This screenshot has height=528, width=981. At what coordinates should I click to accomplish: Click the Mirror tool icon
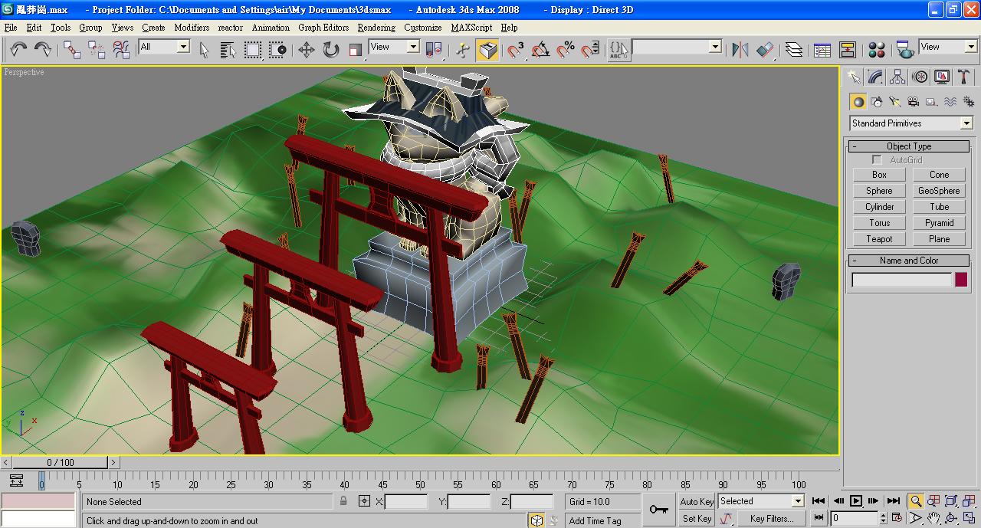click(740, 50)
